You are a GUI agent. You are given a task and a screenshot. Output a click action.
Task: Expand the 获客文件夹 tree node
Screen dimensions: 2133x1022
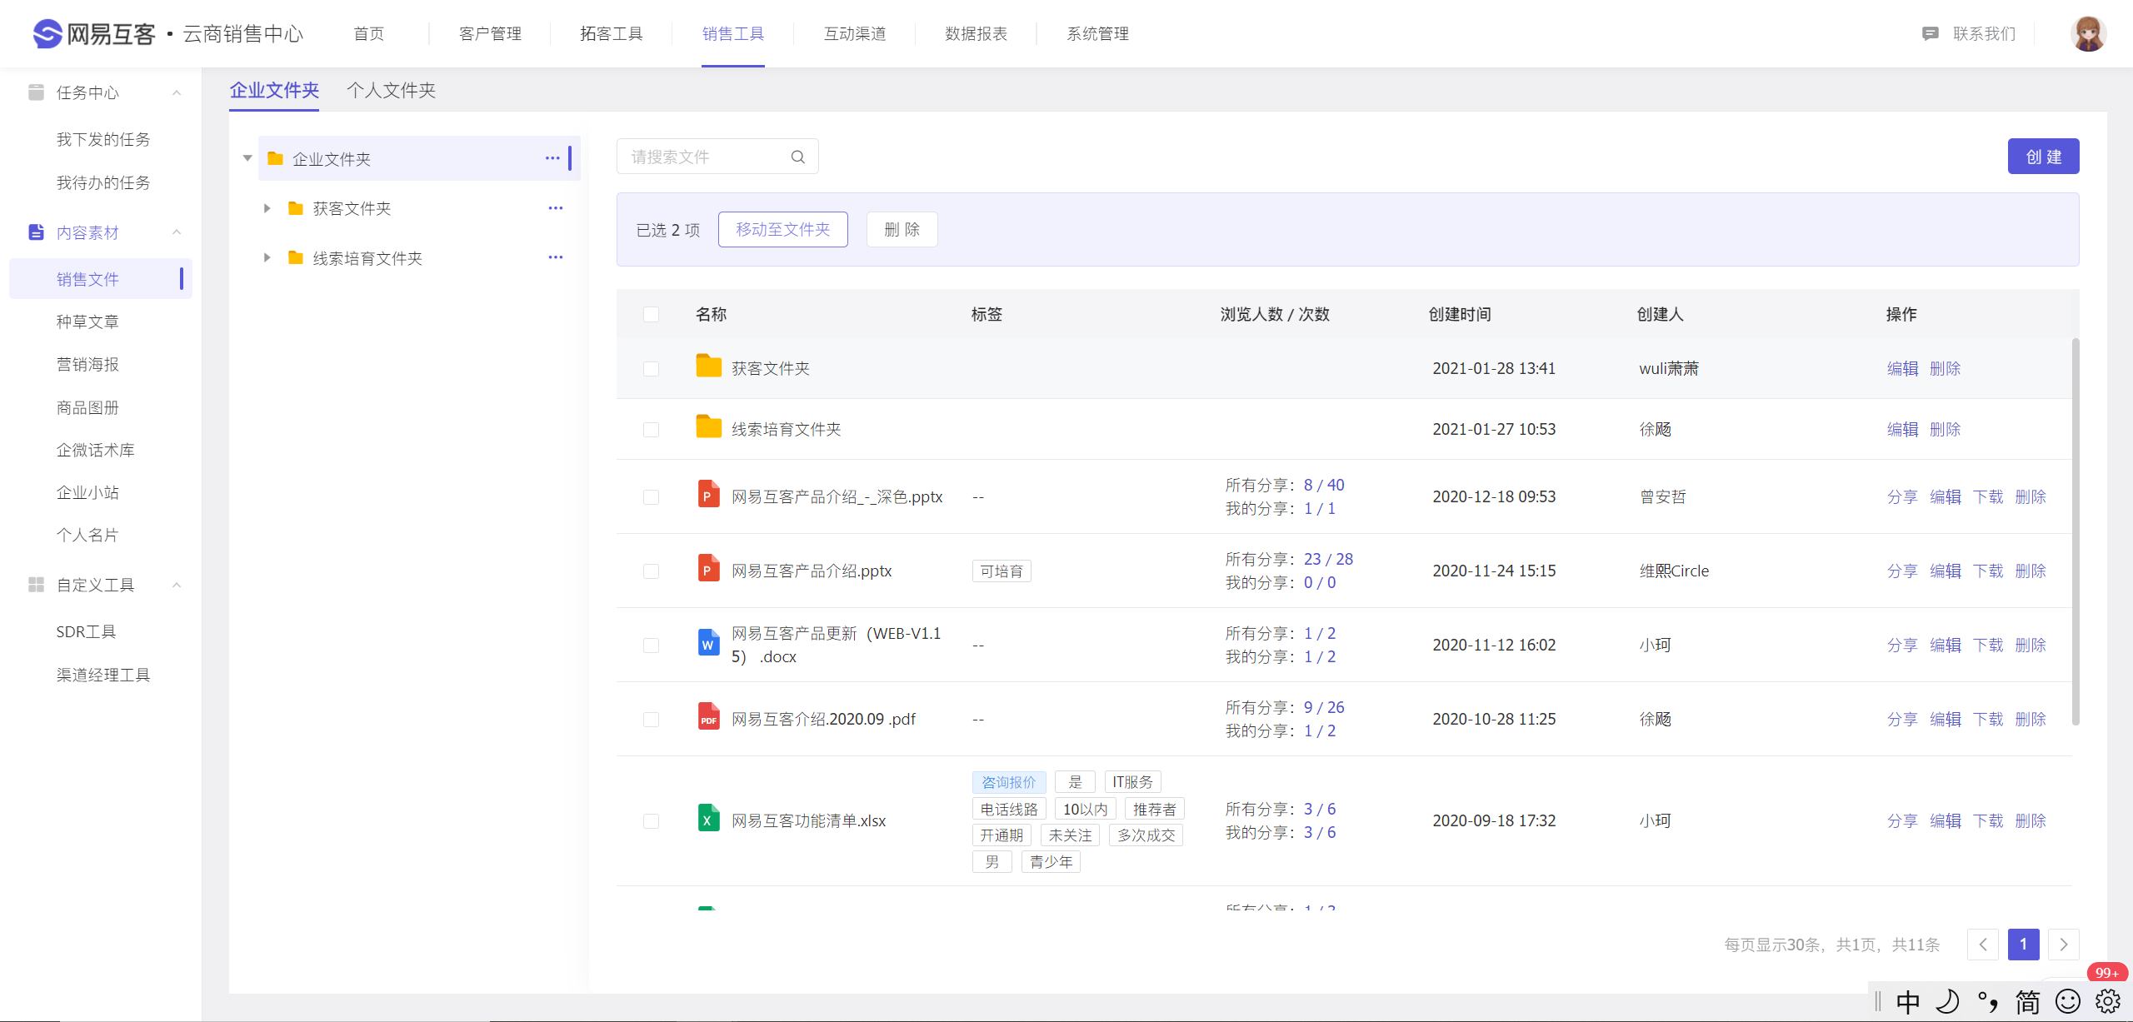coord(267,208)
